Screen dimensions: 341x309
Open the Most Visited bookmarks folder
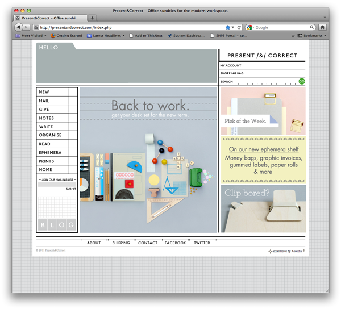click(31, 36)
